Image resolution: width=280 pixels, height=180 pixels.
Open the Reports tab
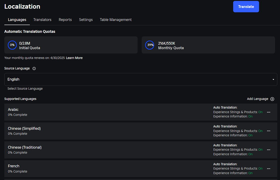coord(65,20)
